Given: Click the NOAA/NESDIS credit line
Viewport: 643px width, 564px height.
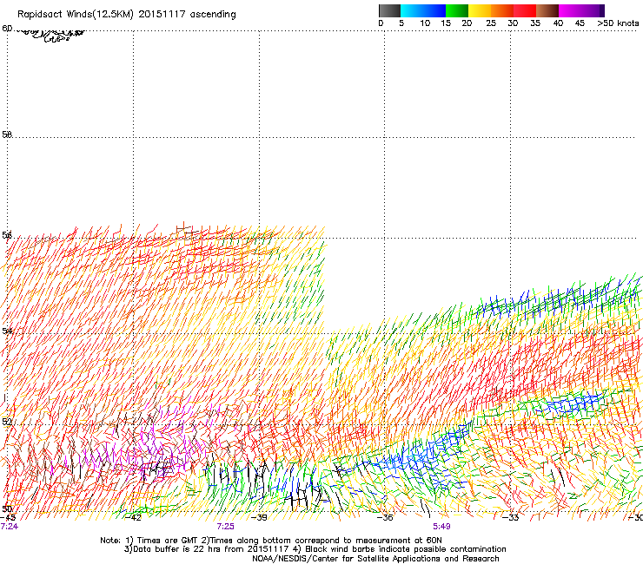Looking at the screenshot, I should [x=375, y=559].
